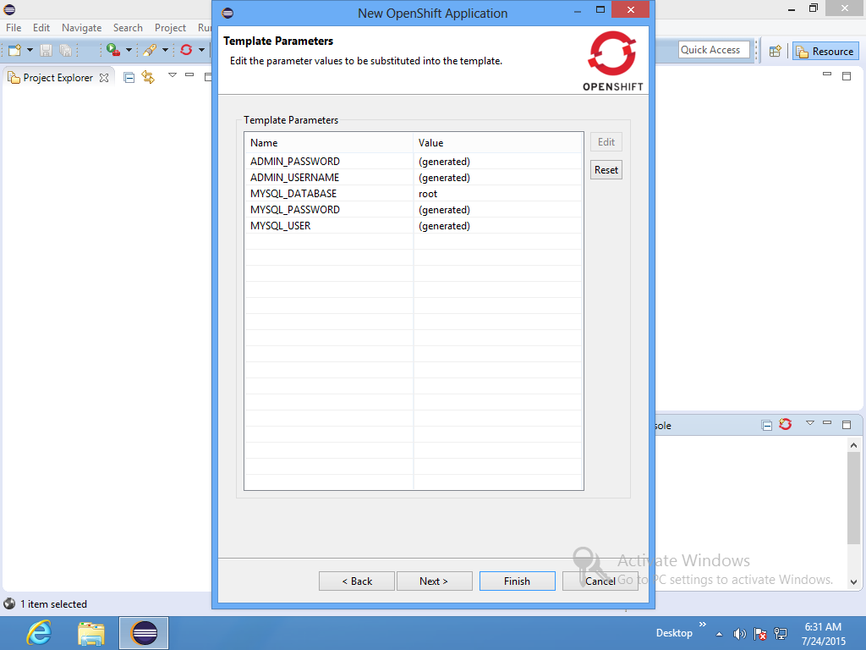This screenshot has width=866, height=650.
Task: Cancel the New OpenShift Application wizard
Action: [600, 581]
